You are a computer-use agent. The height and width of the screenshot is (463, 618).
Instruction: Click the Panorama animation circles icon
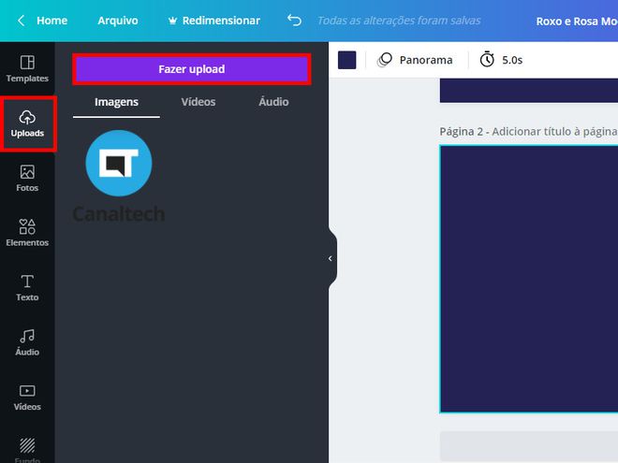385,60
